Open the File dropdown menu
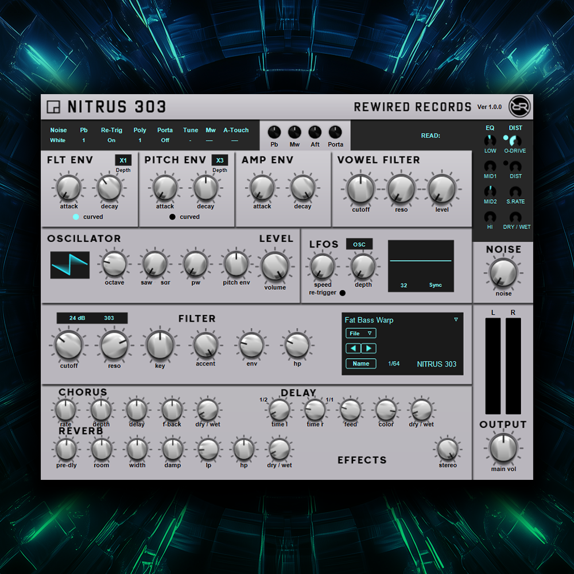 360,333
